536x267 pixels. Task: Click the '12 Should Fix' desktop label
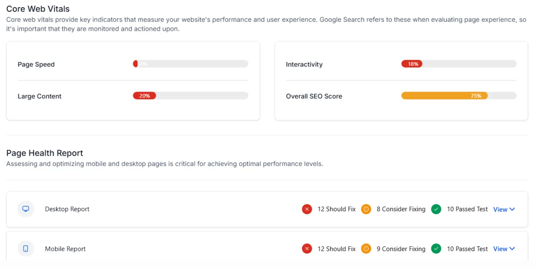pos(336,209)
